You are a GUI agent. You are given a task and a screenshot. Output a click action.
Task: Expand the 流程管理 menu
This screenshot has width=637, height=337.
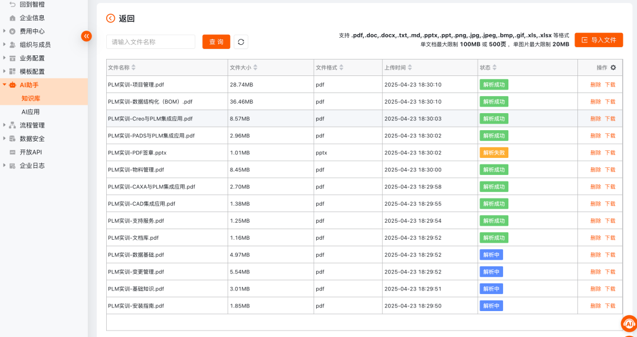tap(32, 125)
